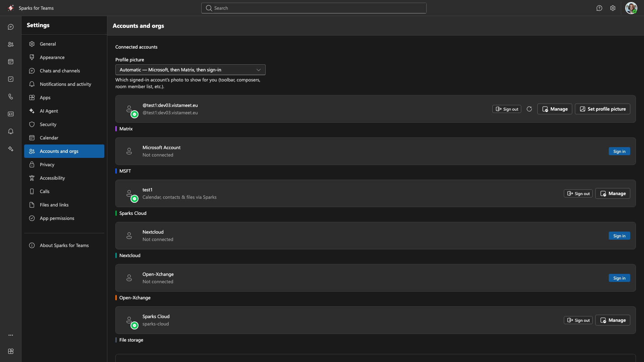Open Accessibility settings
This screenshot has height=362, width=644.
click(64, 178)
